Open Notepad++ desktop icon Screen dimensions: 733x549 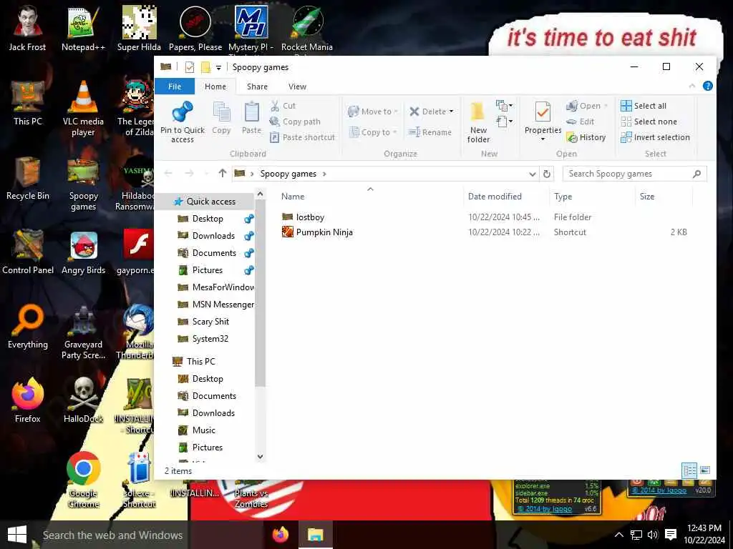83,28
